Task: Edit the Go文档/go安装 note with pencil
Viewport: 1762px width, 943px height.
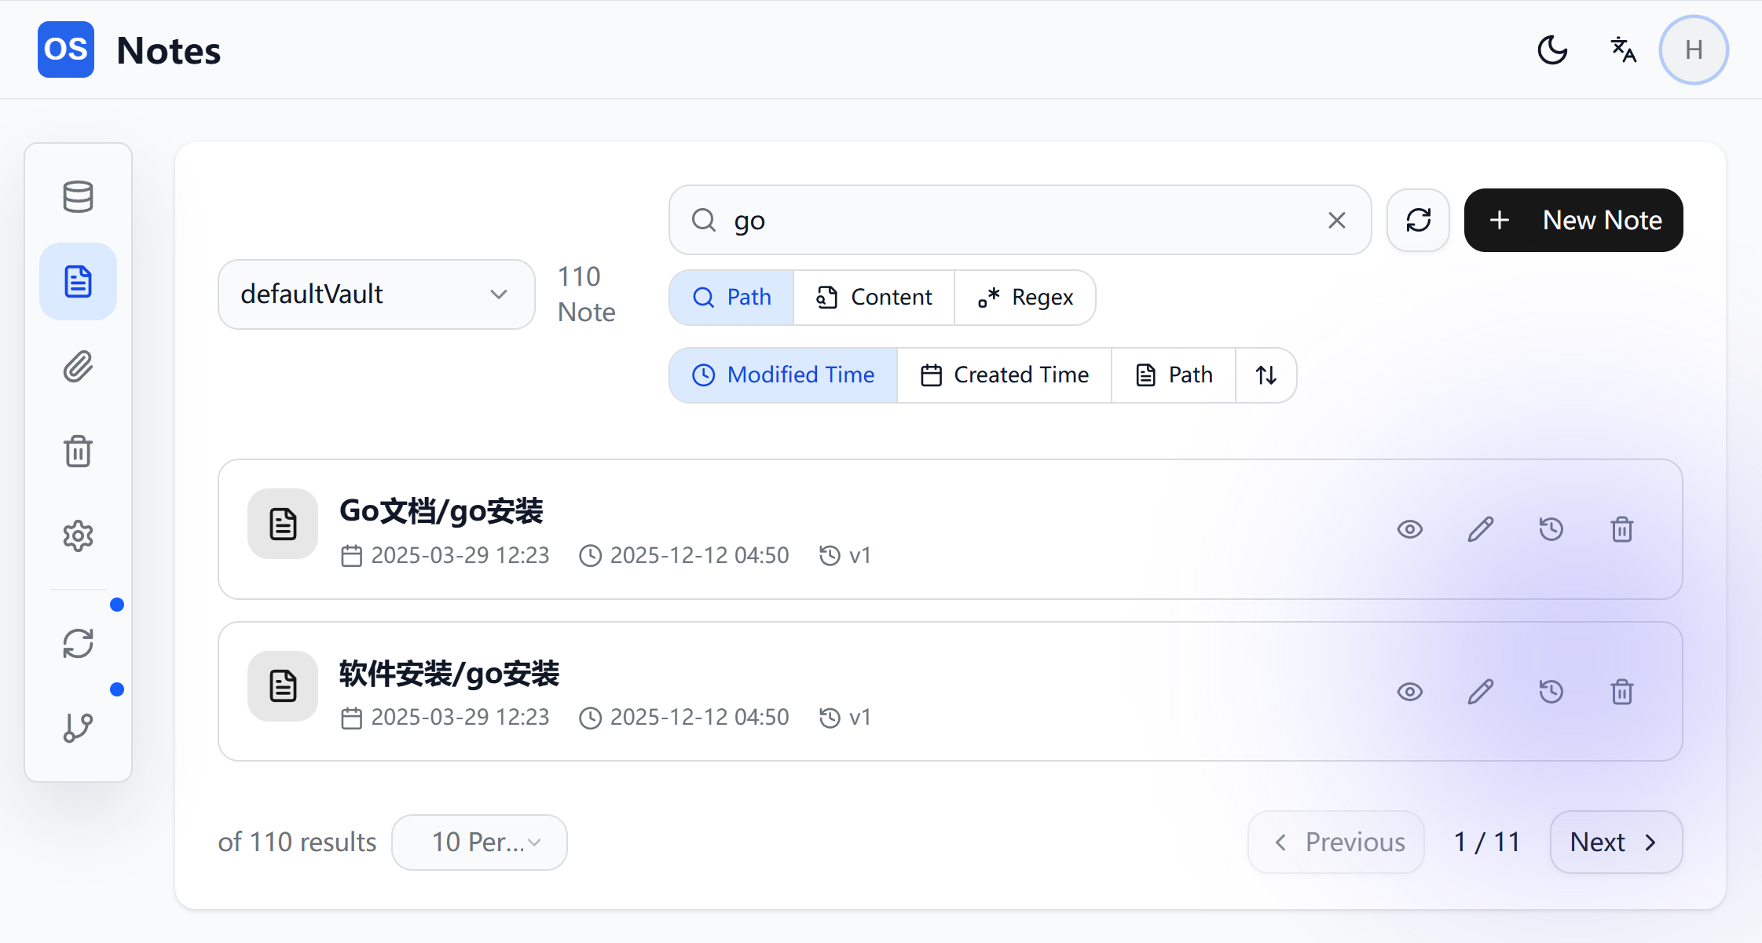Action: tap(1480, 529)
